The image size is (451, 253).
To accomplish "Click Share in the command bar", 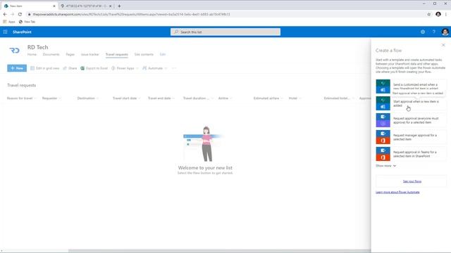I will 70,68.
